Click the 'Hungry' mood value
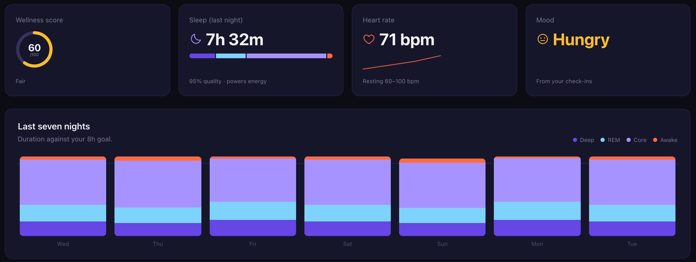This screenshot has width=696, height=262. 581,40
